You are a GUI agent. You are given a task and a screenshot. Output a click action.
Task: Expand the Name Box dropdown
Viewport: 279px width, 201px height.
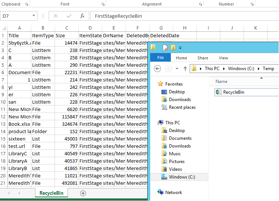click(x=34, y=16)
